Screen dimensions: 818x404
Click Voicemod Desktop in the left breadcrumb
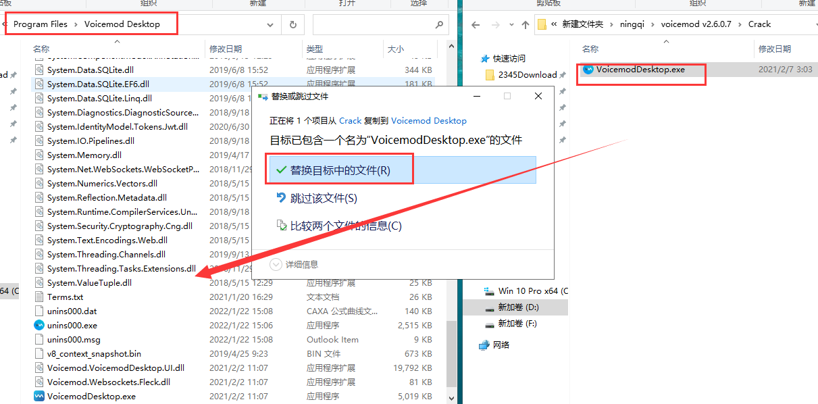click(122, 24)
